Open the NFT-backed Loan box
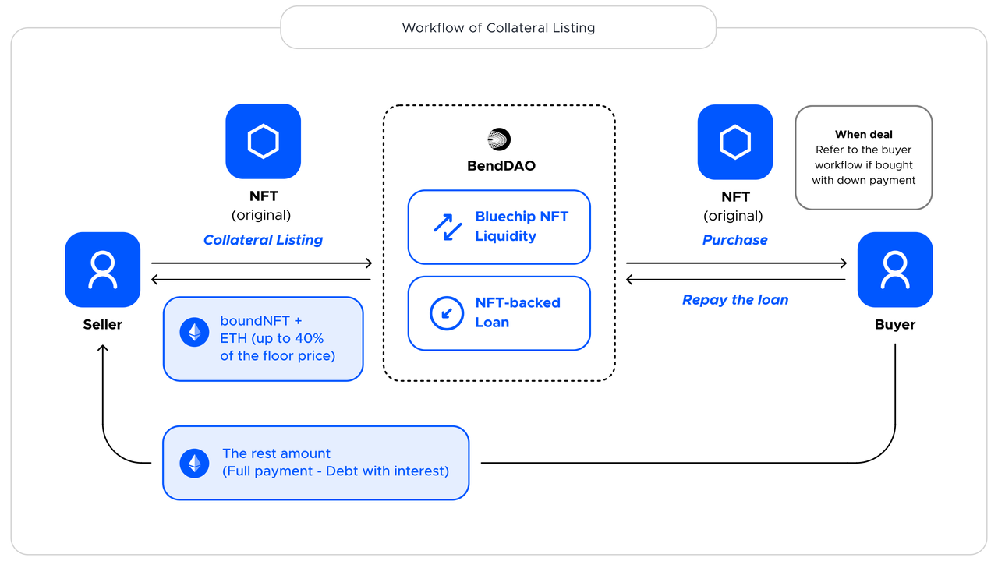This screenshot has width=998, height=561. [499, 313]
